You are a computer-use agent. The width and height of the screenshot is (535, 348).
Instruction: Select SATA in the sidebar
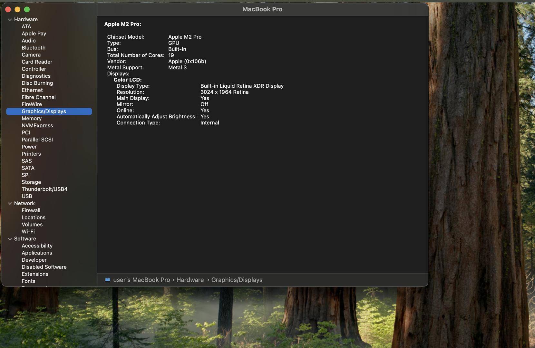coord(28,169)
